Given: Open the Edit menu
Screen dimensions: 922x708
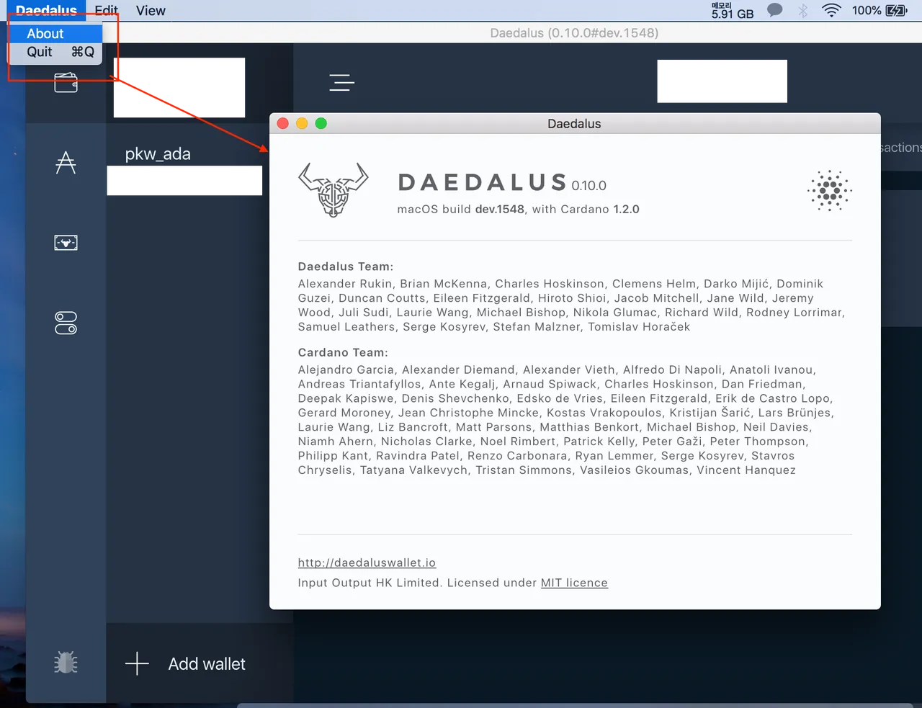Looking at the screenshot, I should point(106,10).
